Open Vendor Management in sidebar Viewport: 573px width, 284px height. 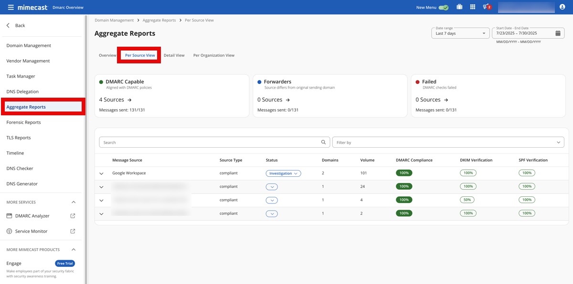point(28,61)
